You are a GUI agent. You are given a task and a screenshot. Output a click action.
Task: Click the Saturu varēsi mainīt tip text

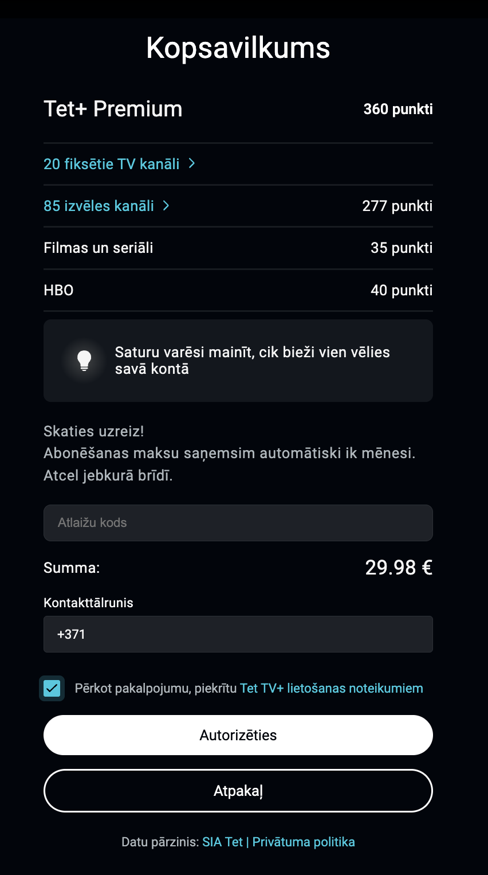[252, 360]
